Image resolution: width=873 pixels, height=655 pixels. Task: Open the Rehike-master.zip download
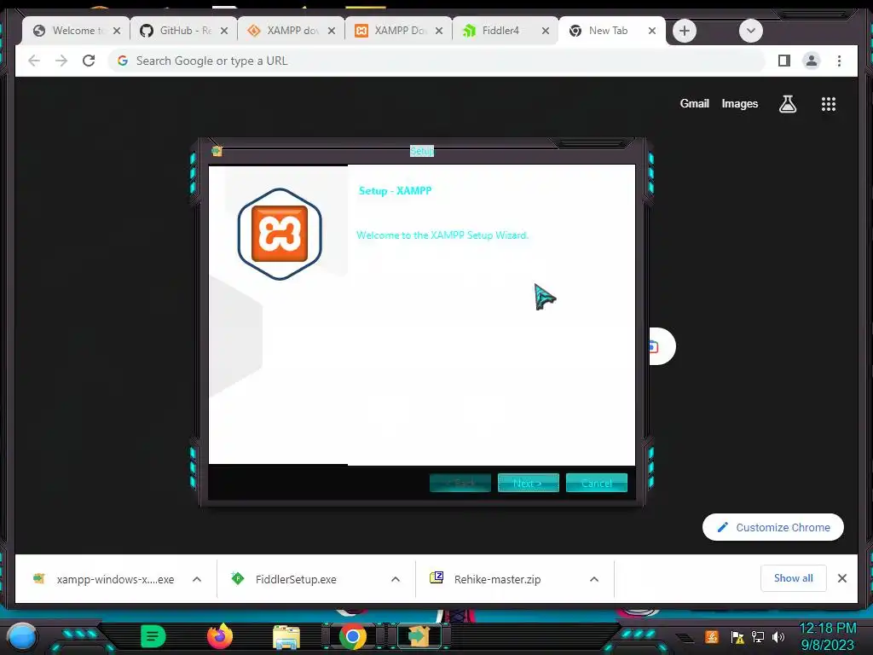click(x=485, y=579)
